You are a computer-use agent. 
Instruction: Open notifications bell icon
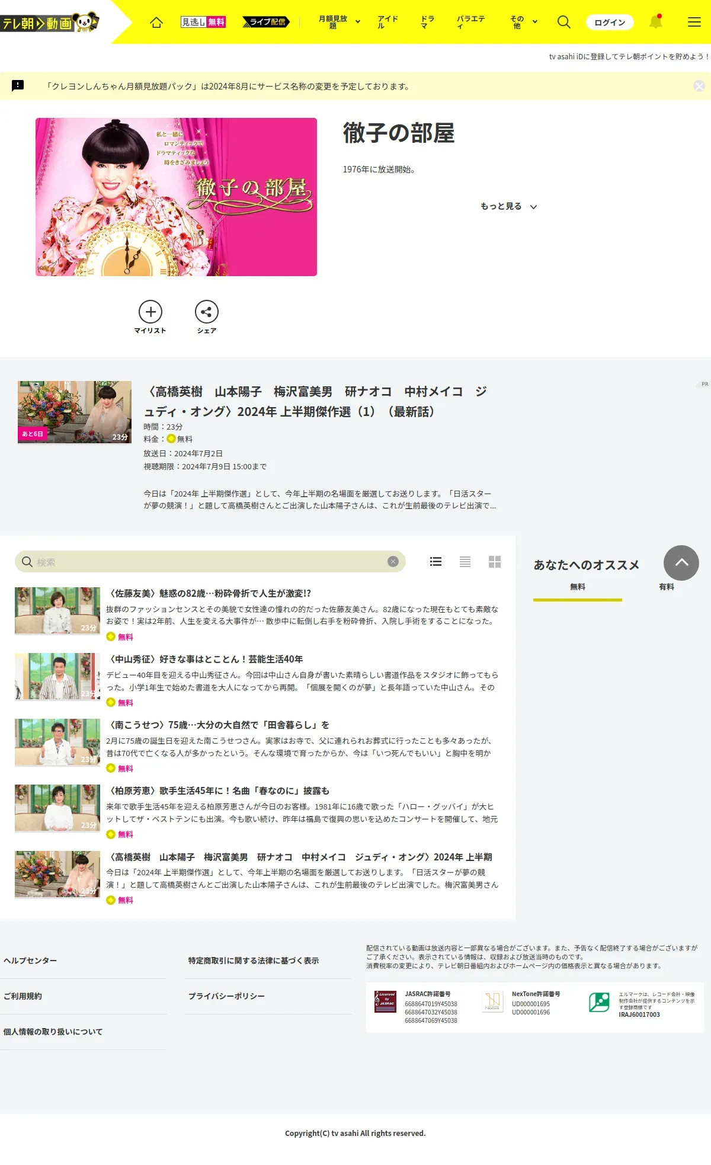pyautogui.click(x=655, y=22)
